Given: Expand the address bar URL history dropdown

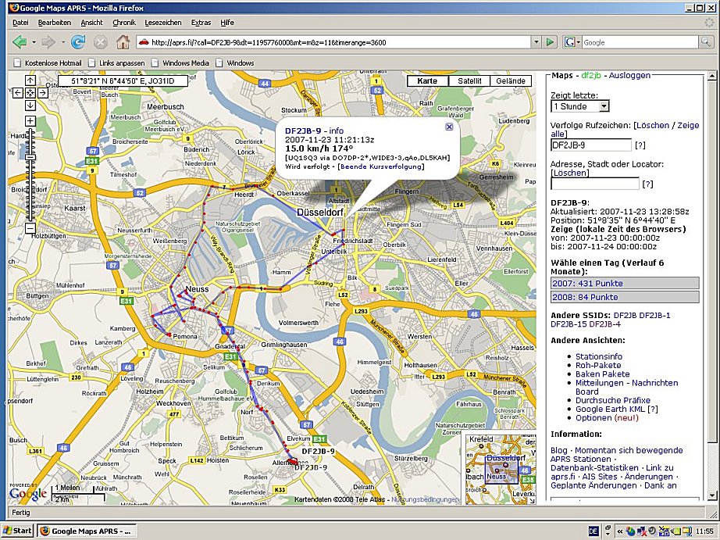Looking at the screenshot, I should click(536, 42).
